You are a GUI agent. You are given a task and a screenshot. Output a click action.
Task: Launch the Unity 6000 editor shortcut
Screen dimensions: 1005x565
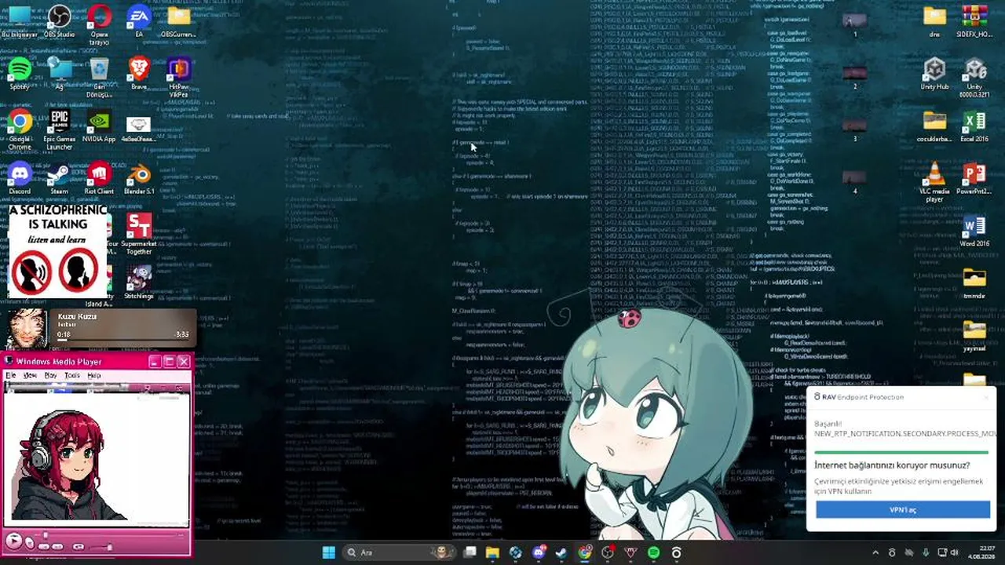974,77
